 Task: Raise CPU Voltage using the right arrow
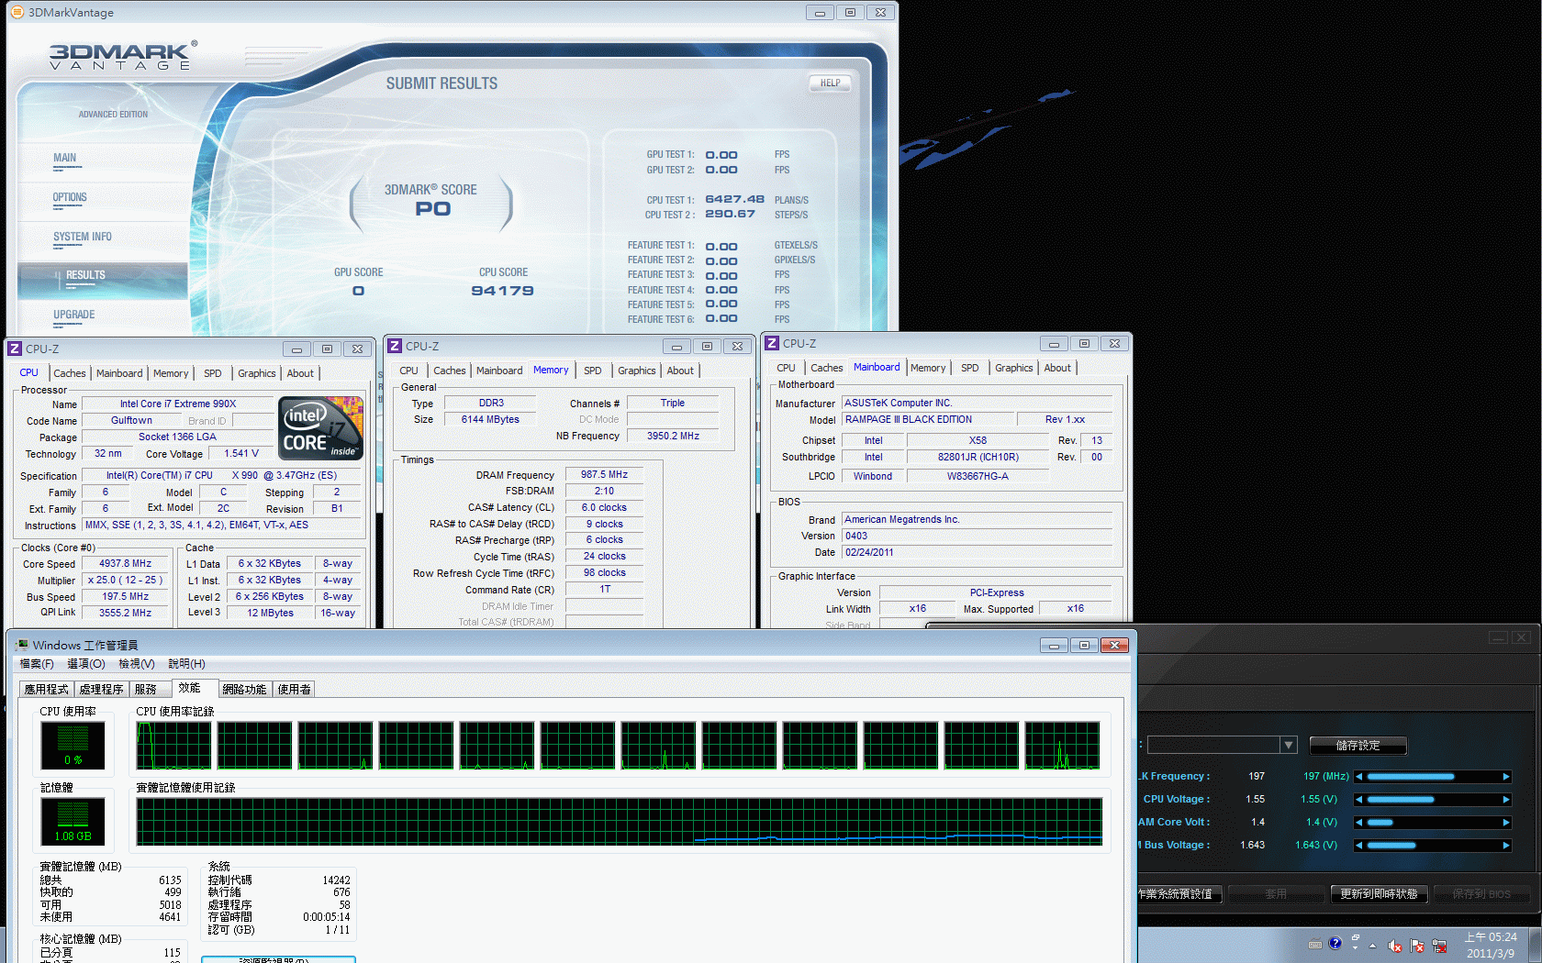point(1506,800)
